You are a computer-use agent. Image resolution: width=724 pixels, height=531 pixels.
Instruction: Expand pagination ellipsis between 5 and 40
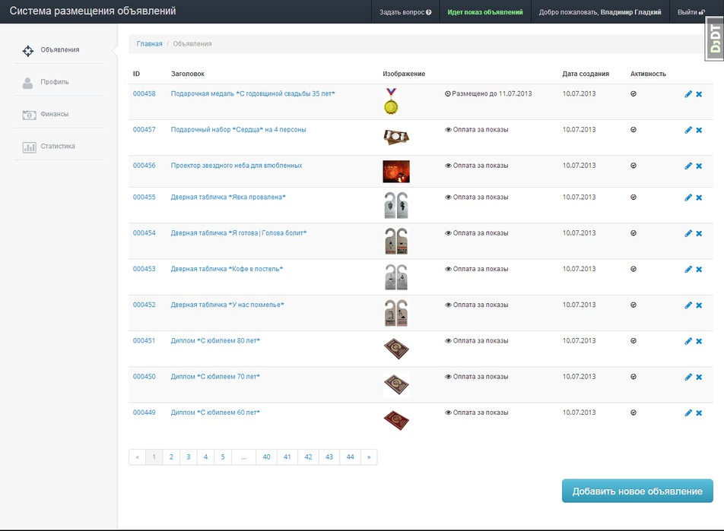coord(243,457)
